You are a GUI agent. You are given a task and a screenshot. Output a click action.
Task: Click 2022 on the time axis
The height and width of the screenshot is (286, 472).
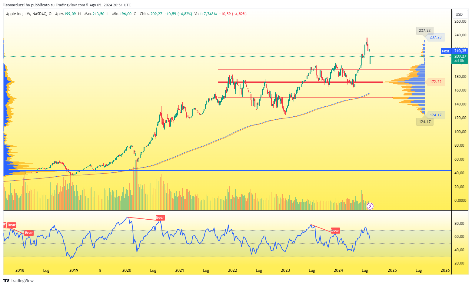coord(232,271)
